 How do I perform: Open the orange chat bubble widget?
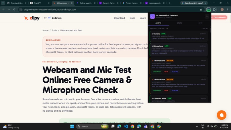pos(222,115)
